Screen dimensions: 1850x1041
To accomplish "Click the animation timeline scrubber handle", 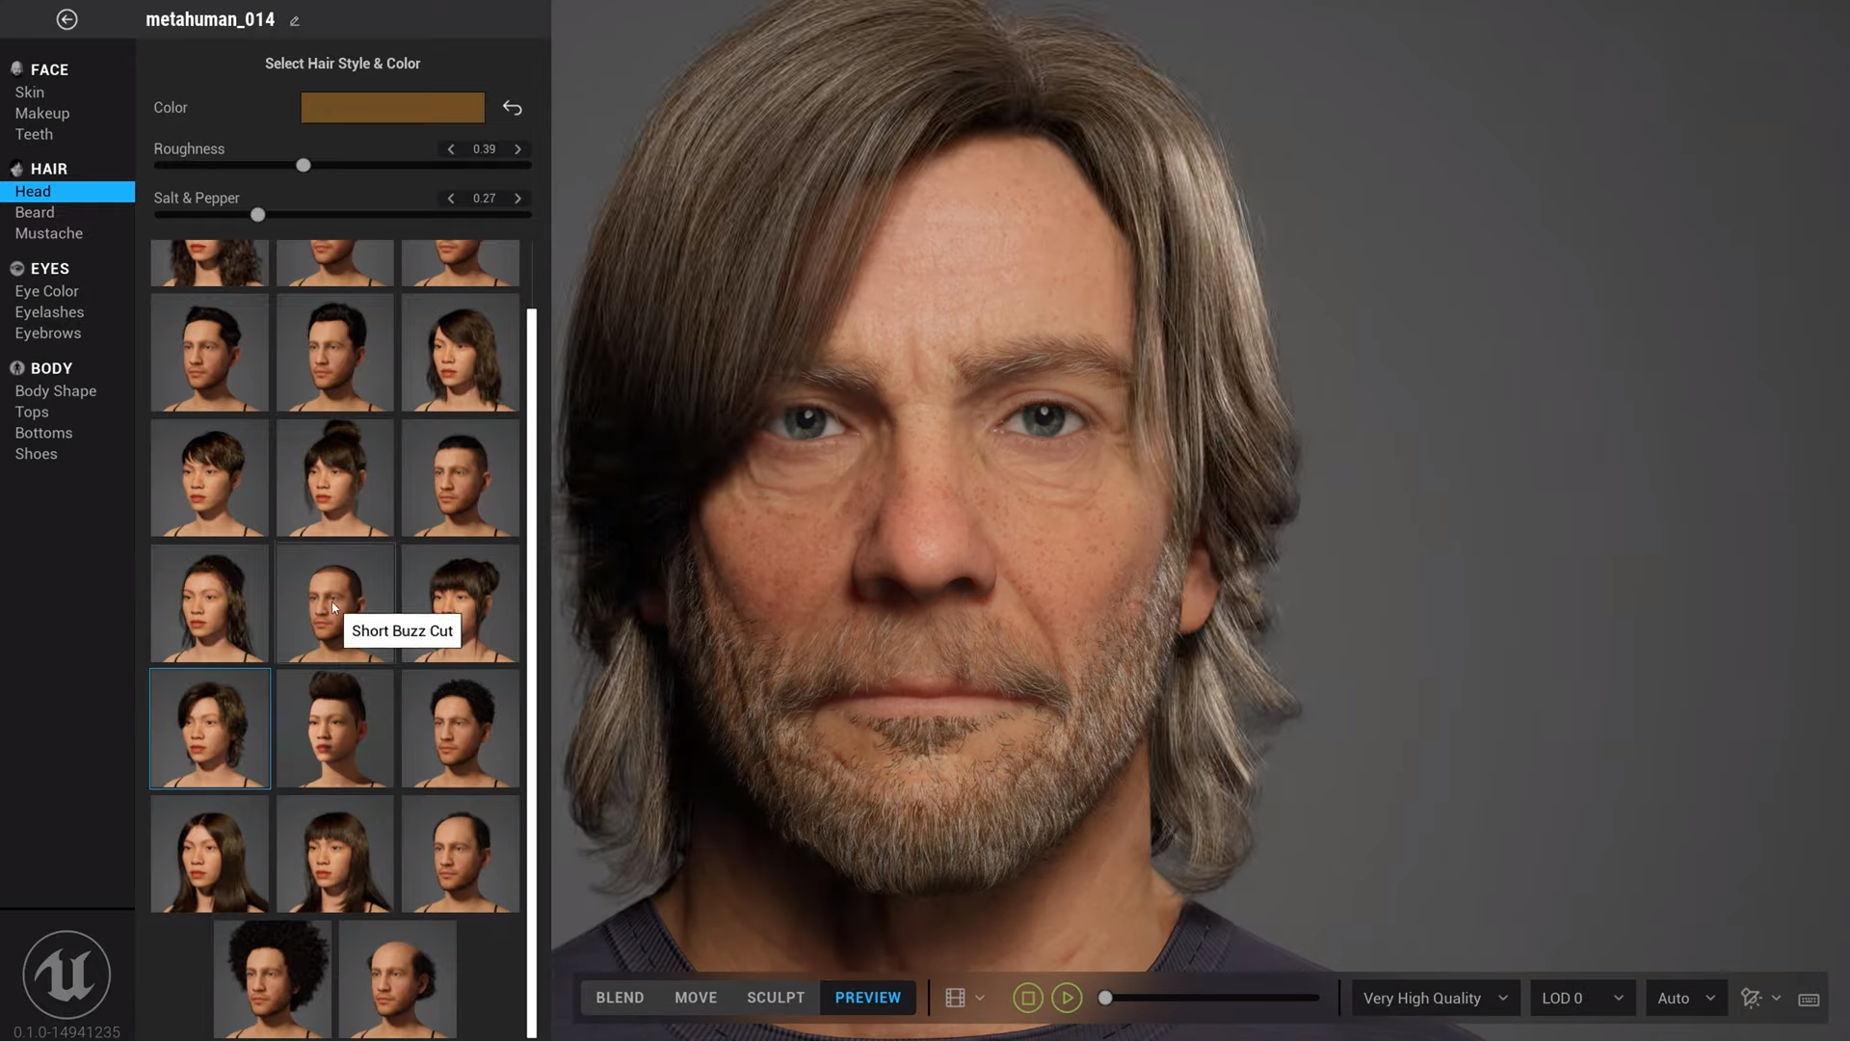I will (x=1105, y=998).
